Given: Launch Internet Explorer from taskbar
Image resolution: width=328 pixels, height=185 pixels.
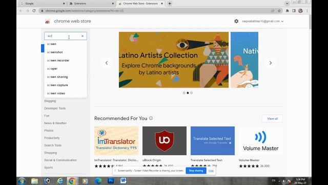Looking at the screenshot, I should coord(60,181).
